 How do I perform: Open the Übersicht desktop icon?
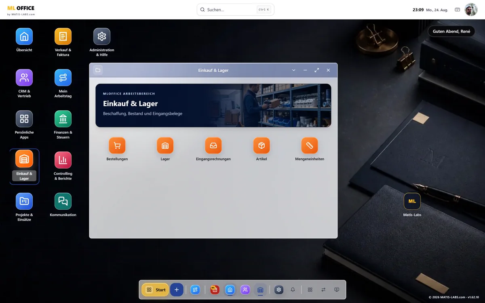click(24, 40)
